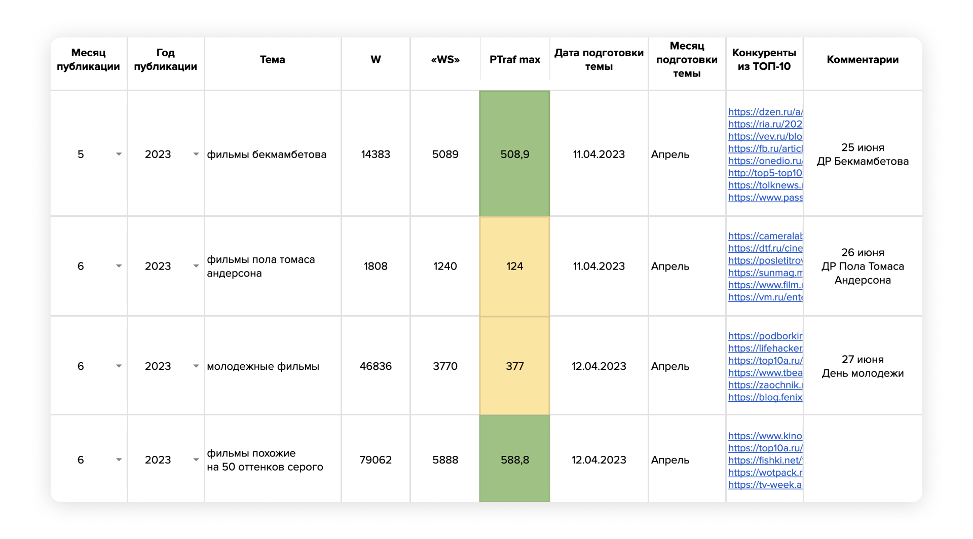Select the date cell 11.04.2023 for Бекмамбетова
The height and width of the screenshot is (539, 973).
(598, 154)
